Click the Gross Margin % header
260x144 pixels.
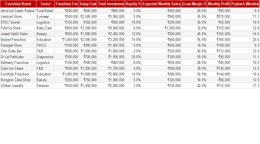tap(194, 4)
